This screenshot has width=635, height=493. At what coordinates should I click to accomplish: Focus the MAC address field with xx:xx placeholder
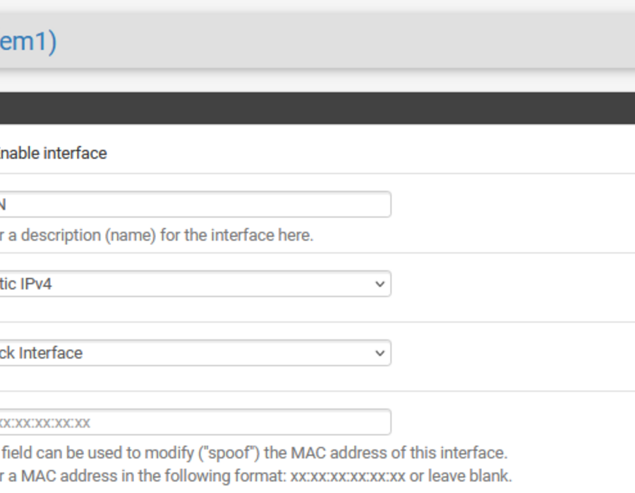coord(195,423)
